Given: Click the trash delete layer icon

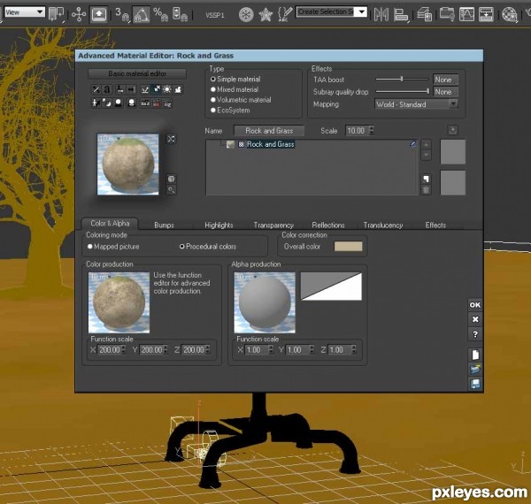Looking at the screenshot, I should [x=426, y=190].
